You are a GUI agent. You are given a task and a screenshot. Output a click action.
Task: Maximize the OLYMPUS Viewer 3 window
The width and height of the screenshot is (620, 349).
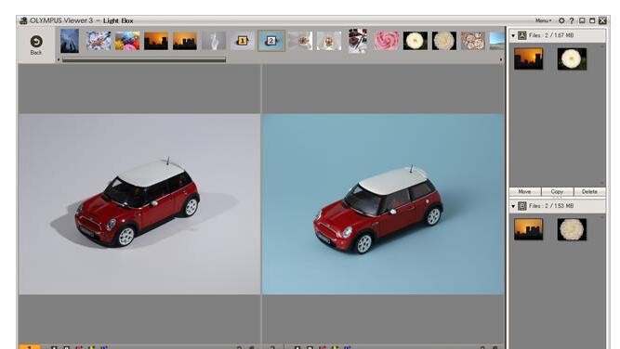tap(592, 20)
